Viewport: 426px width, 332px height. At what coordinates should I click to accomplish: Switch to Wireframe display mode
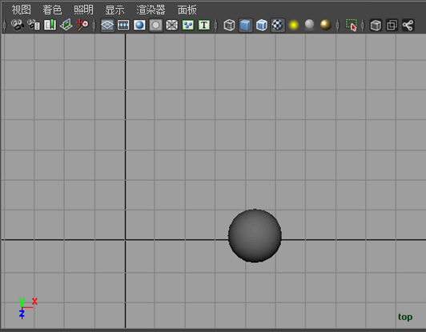point(229,26)
